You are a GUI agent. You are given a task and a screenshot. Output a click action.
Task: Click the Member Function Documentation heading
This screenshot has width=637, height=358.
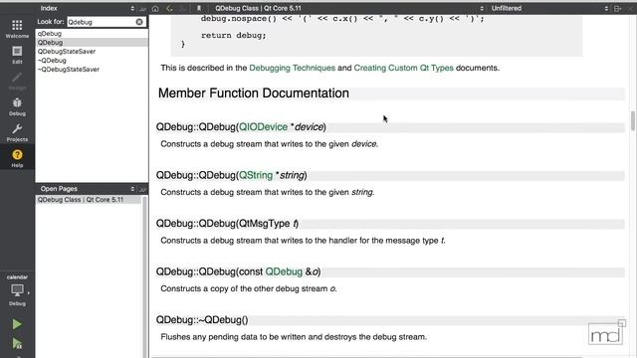254,92
